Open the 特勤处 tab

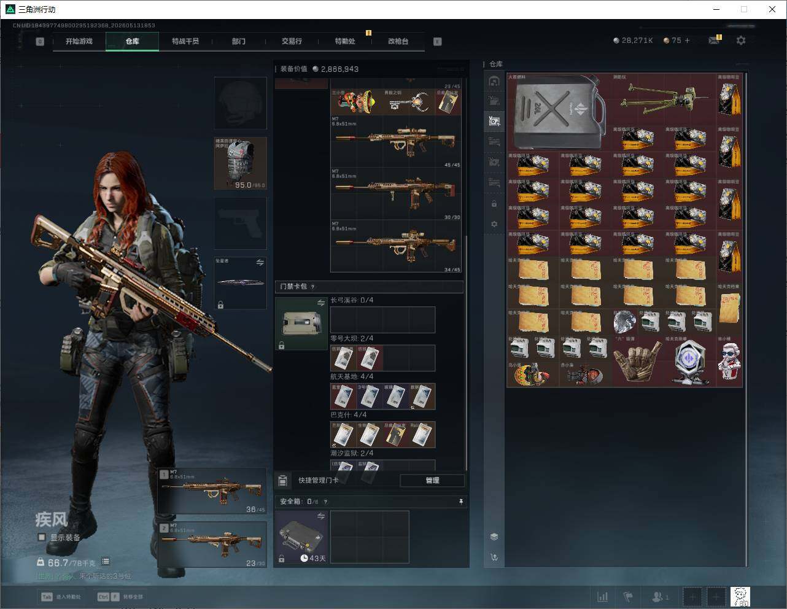[345, 41]
